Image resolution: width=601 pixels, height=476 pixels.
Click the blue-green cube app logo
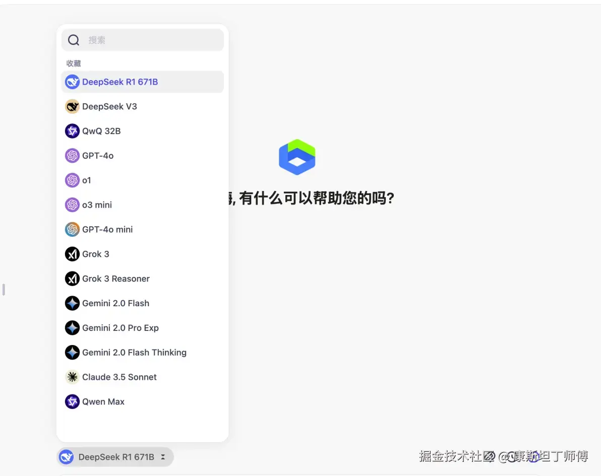pyautogui.click(x=297, y=157)
